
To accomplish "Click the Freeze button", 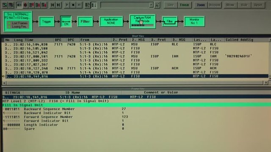I will (185, 5).
